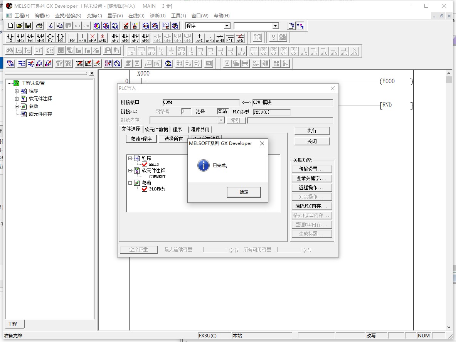Click the Print icon
Screen dimensions: 456x342
pos(39,26)
